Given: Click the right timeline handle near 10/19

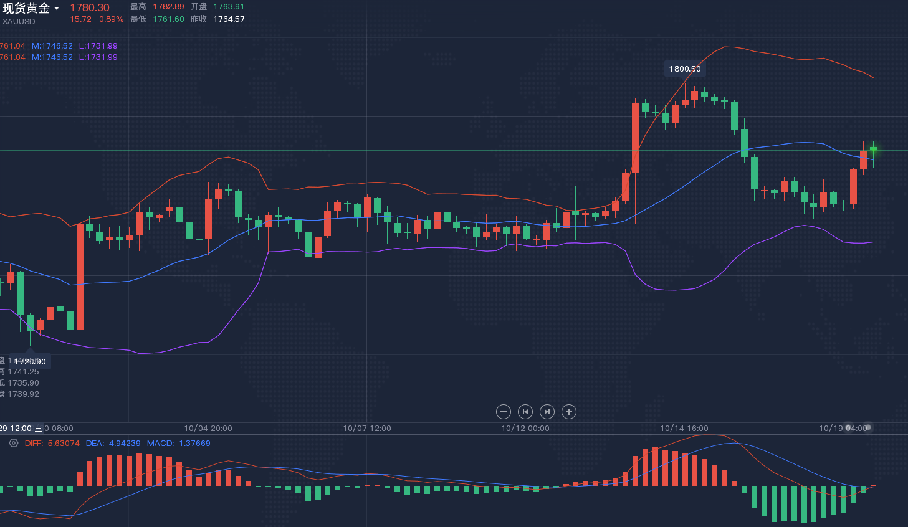Looking at the screenshot, I should [x=869, y=427].
